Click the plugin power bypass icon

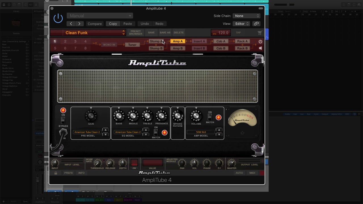(58, 18)
